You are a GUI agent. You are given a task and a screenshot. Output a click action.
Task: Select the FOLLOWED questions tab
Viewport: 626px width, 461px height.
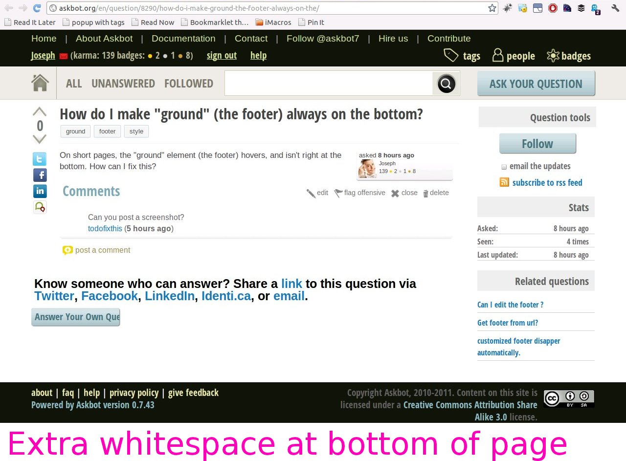point(189,84)
